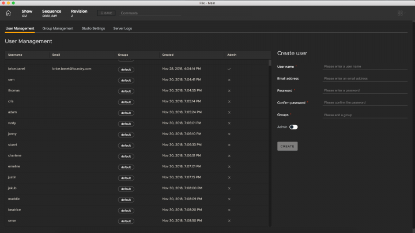Screen dimensions: 415x233
Task: Open the layout grid menu at top right
Action: [x=401, y=13]
